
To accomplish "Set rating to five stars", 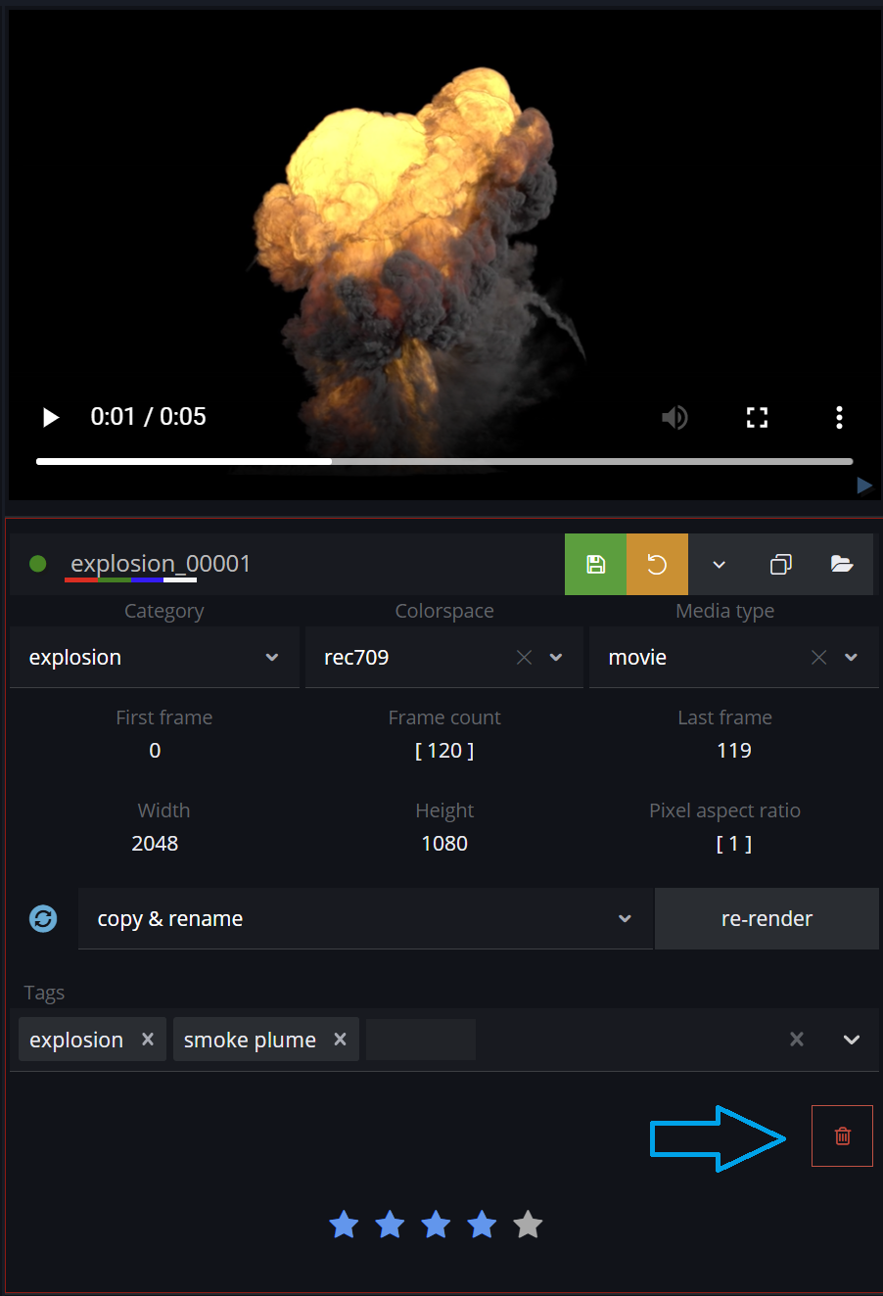I will tap(528, 1225).
